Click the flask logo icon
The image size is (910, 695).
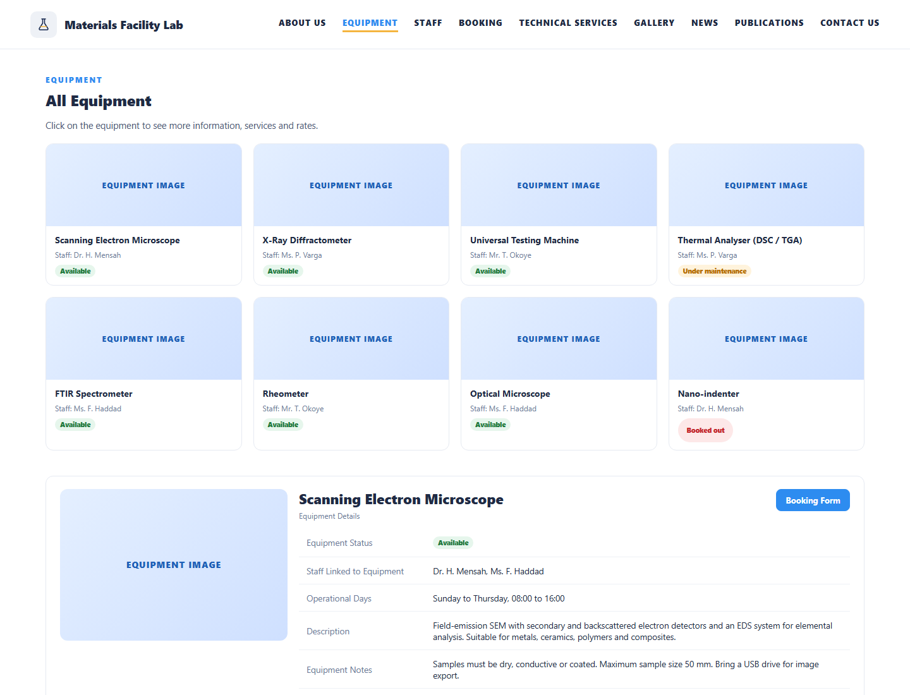coord(44,25)
